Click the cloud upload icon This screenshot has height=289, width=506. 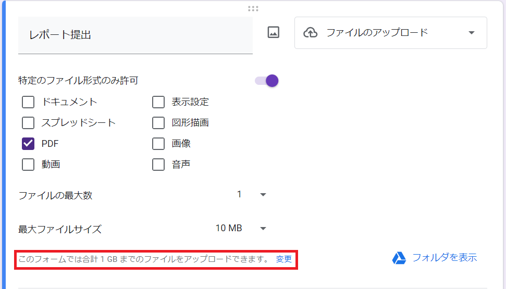click(311, 33)
